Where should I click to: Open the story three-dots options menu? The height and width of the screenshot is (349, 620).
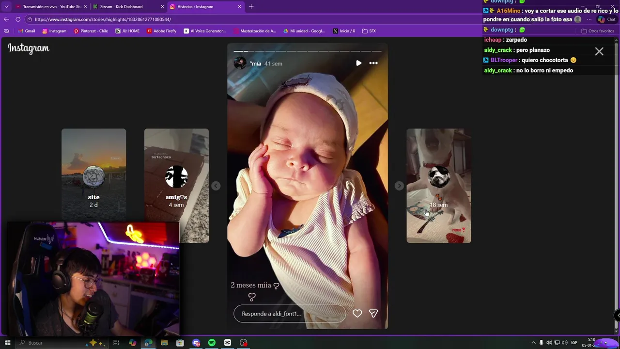(373, 63)
